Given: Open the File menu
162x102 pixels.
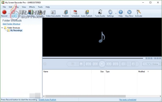Looking at the screenshot, I should 4,7.
